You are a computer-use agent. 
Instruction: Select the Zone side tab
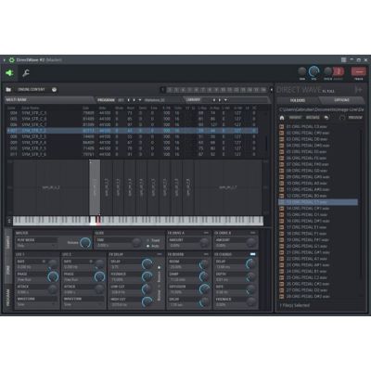pos(8,270)
